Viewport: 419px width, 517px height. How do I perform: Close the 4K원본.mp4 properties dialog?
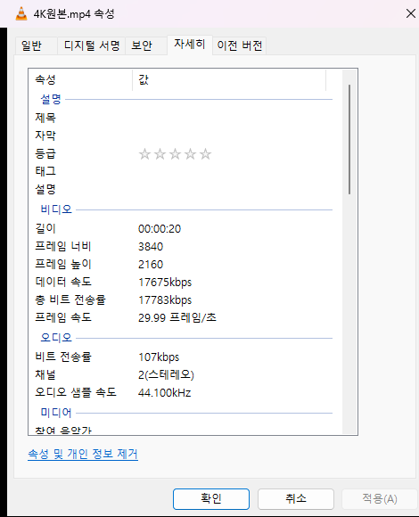pyautogui.click(x=410, y=13)
